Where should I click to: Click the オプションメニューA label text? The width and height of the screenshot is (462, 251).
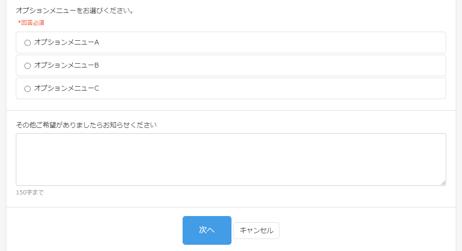[66, 42]
